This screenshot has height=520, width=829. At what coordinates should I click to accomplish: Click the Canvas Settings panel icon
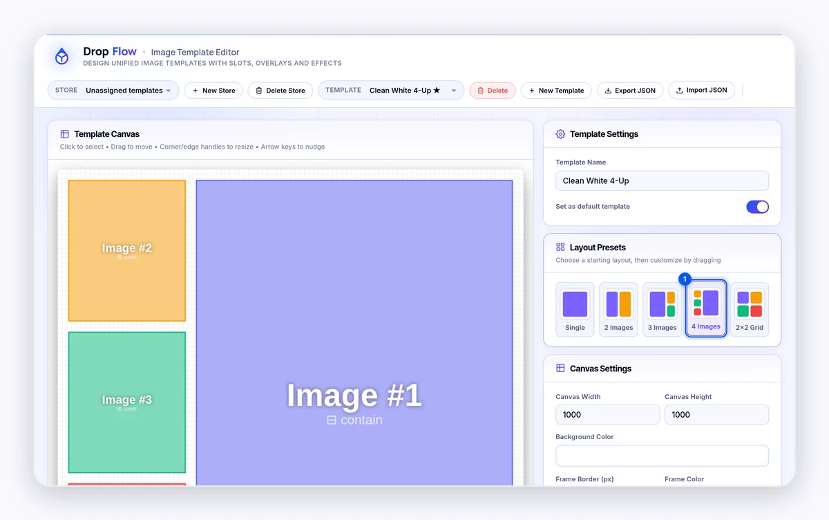[x=560, y=369]
